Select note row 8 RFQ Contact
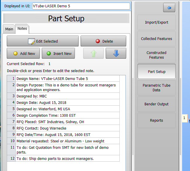The height and width of the screenshot is (171, 190). pos(67,128)
